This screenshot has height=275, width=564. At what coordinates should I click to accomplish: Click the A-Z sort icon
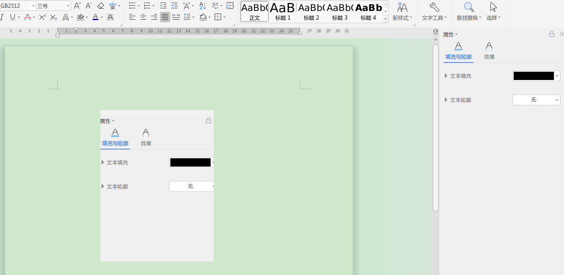click(202, 6)
